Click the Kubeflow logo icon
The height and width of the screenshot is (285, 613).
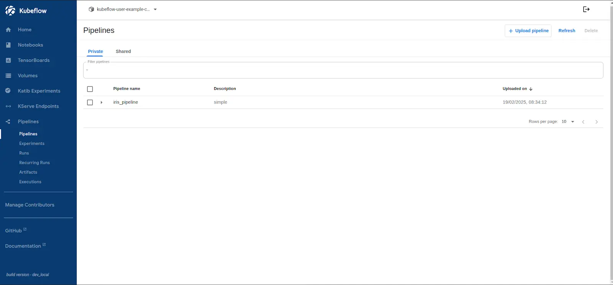point(10,11)
